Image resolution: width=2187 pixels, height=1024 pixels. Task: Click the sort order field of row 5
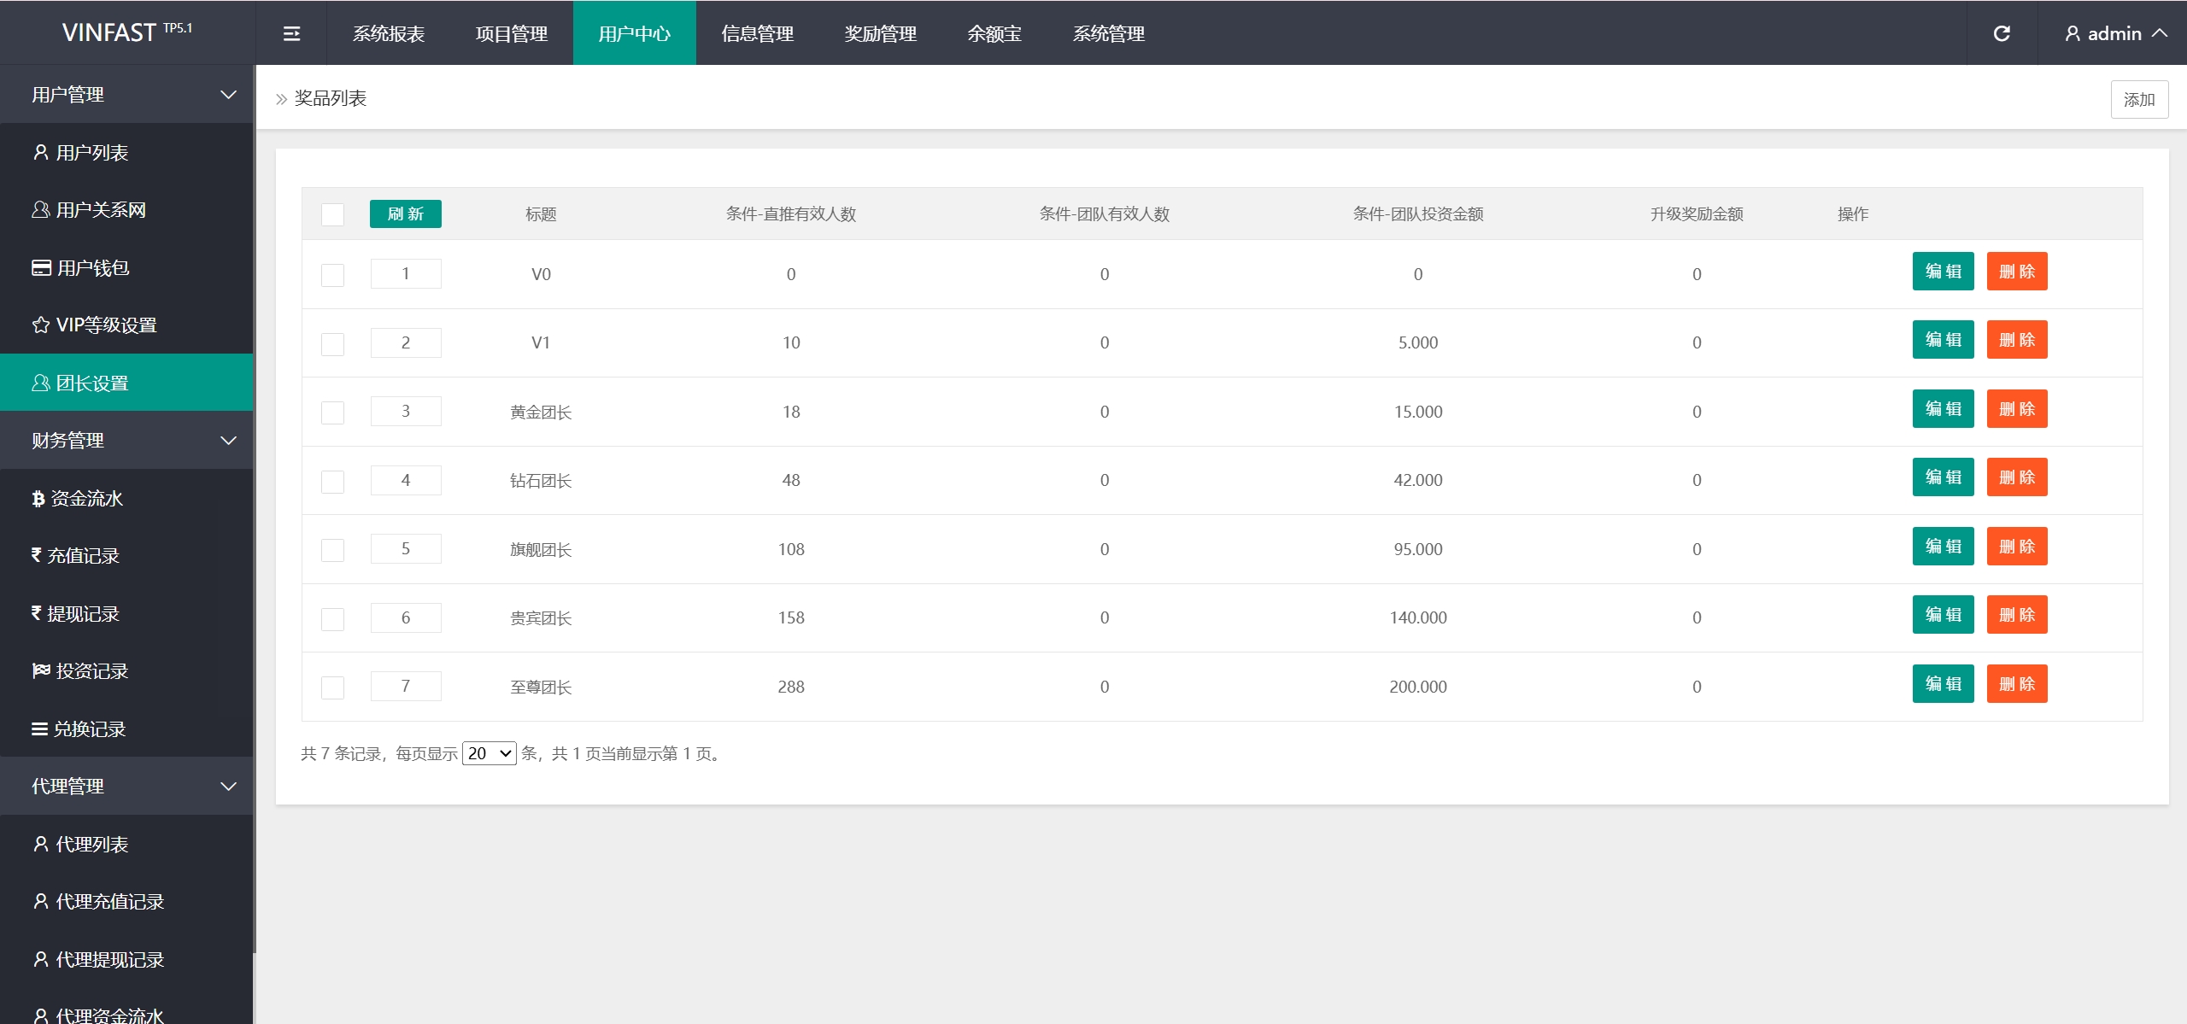tap(406, 549)
